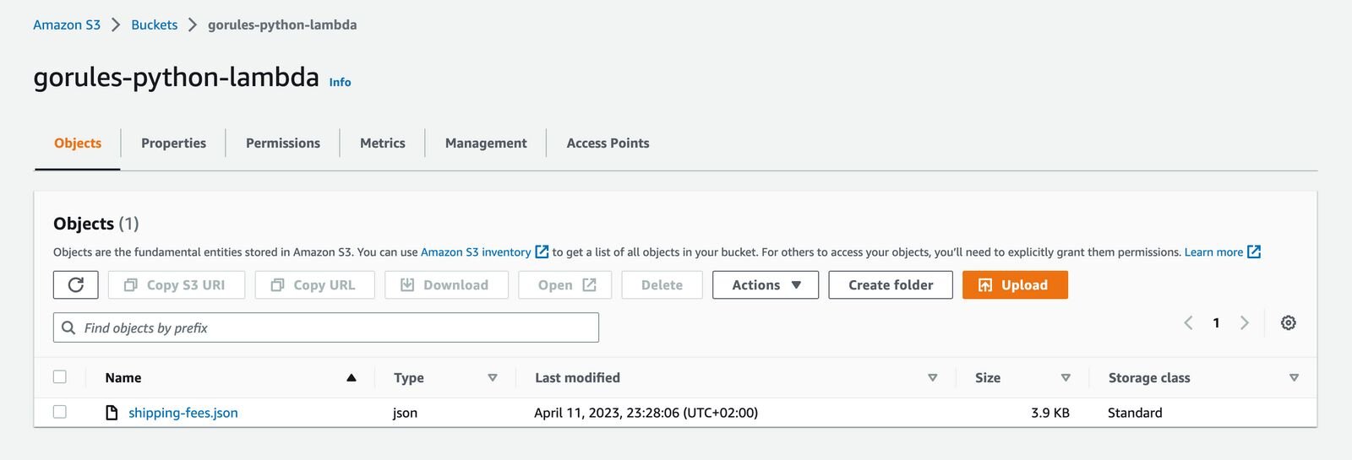1352x460 pixels.
Task: Click the file icon beside shipping-fees.json
Action: click(x=112, y=413)
